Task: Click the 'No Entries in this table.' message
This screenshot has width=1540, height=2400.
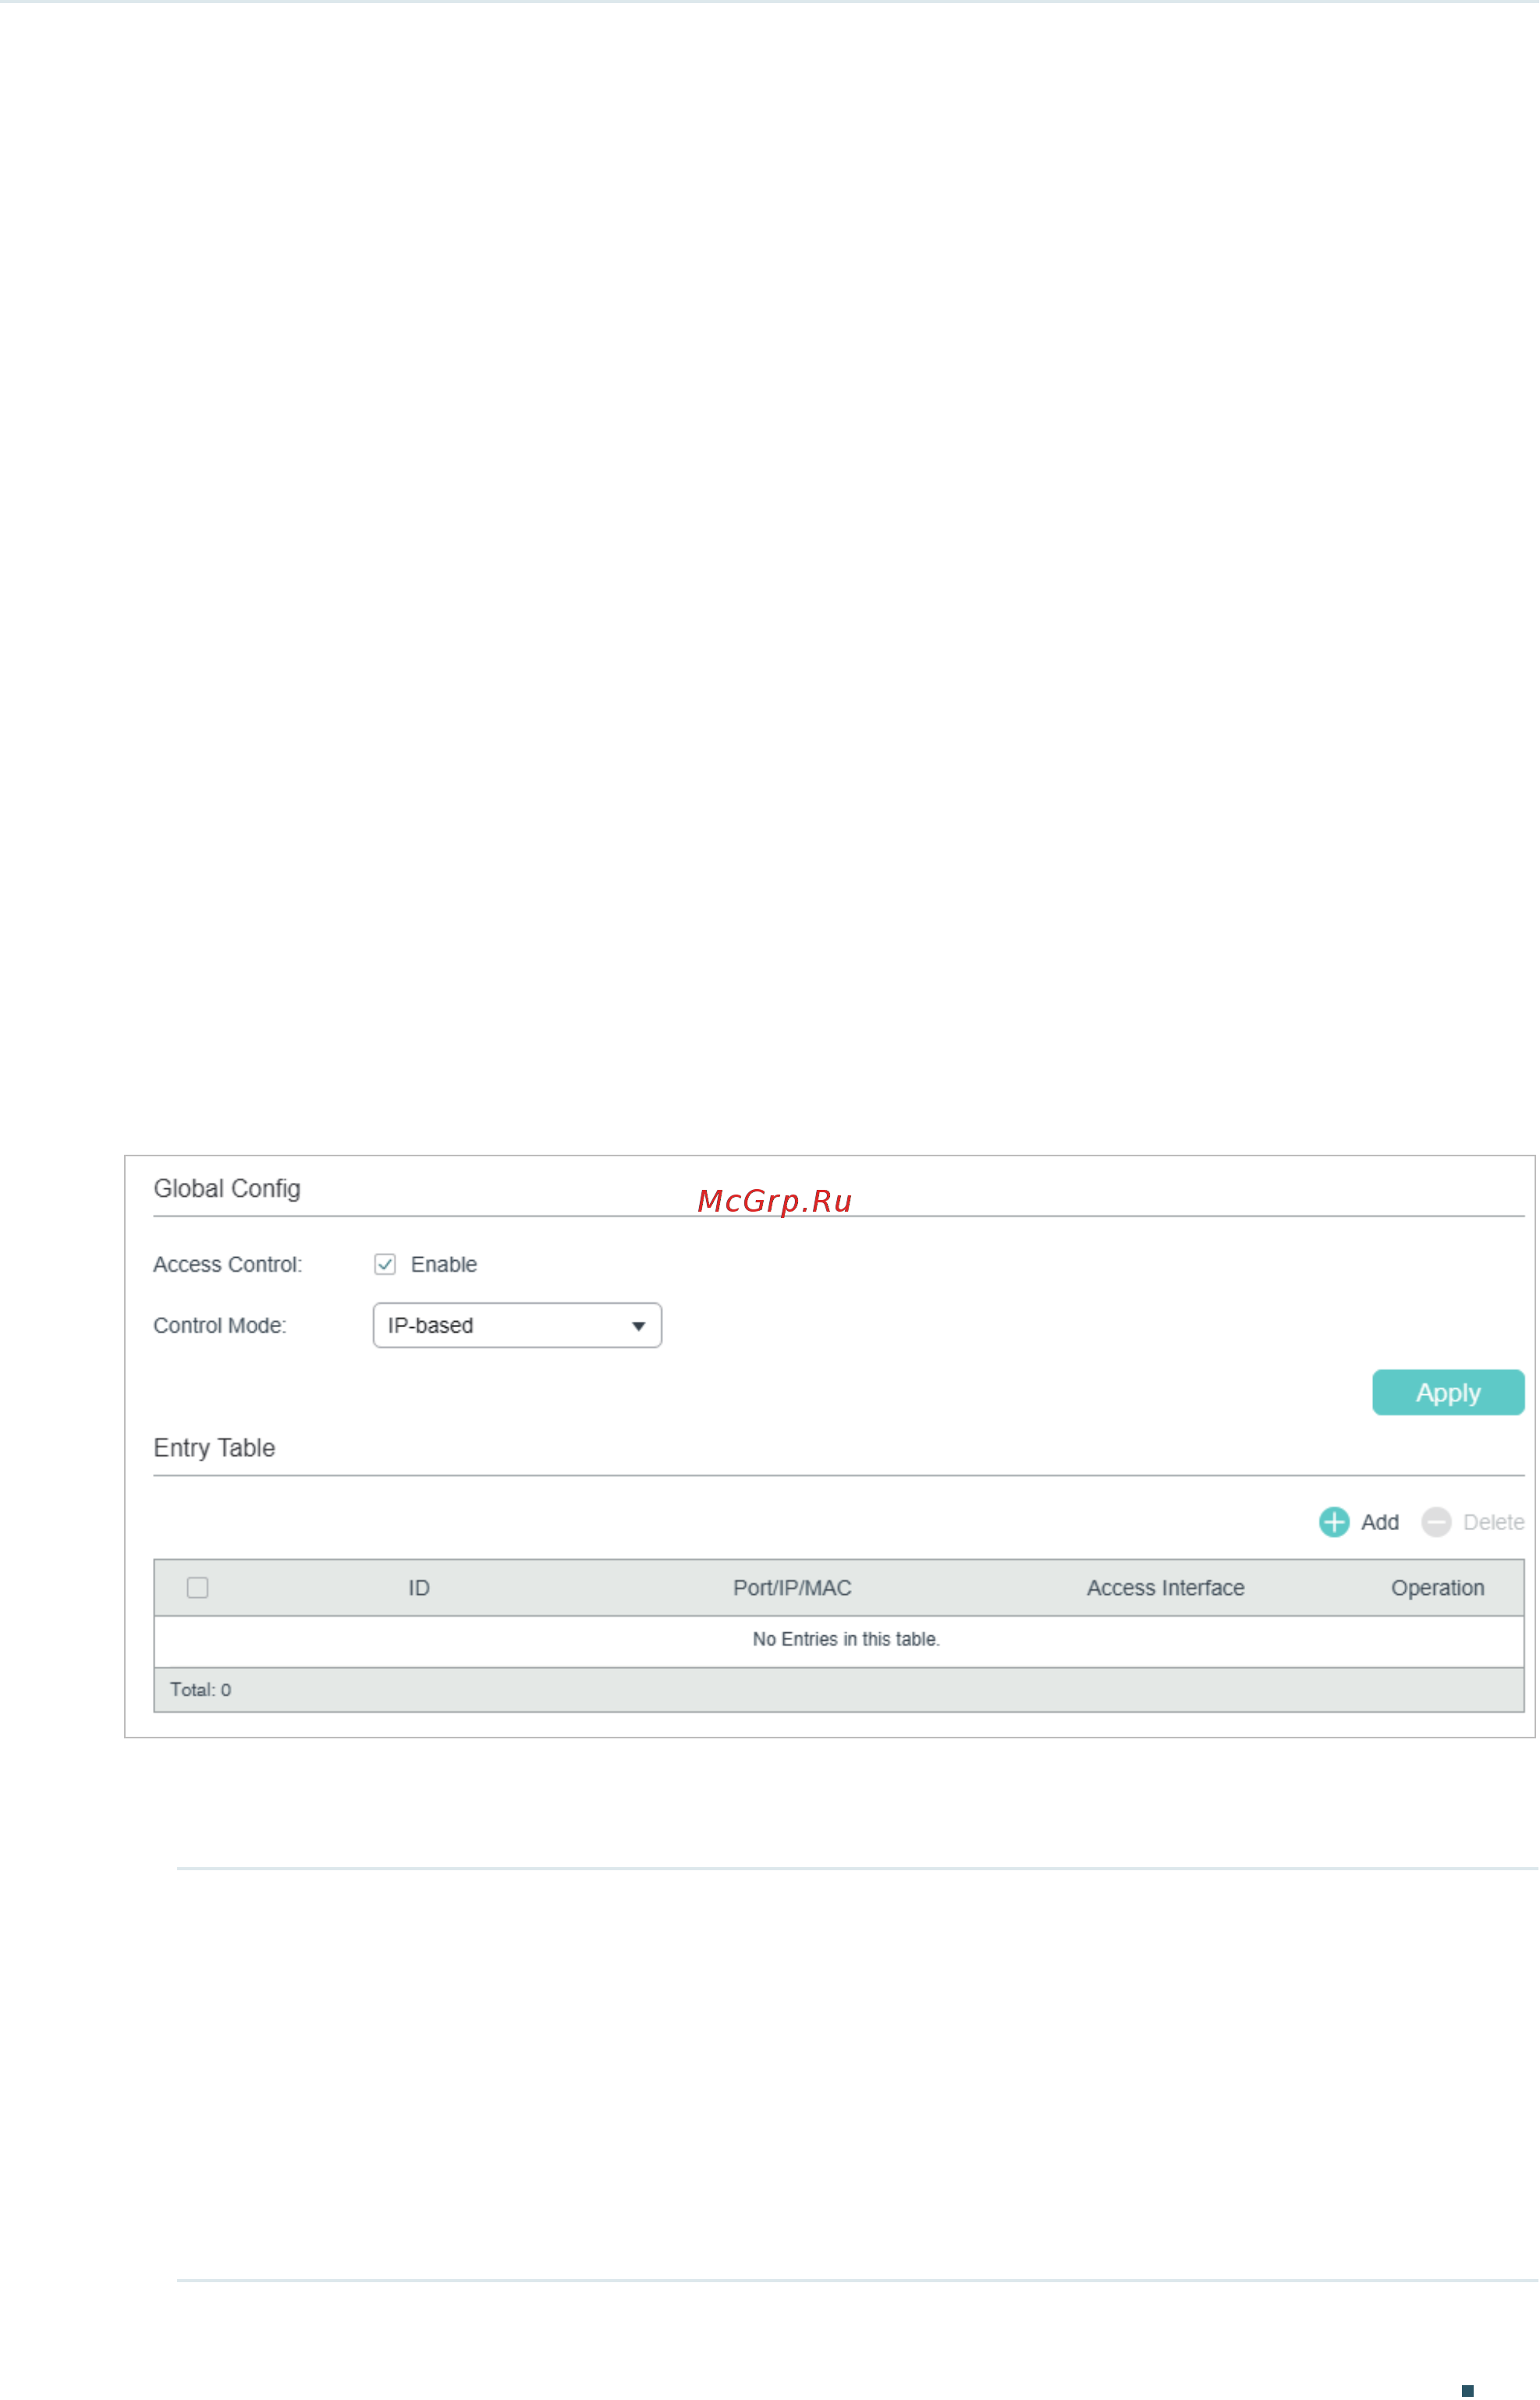Action: [846, 1639]
